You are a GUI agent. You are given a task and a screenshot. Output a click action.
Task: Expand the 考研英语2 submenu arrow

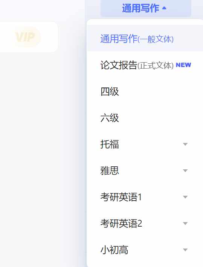(x=185, y=223)
